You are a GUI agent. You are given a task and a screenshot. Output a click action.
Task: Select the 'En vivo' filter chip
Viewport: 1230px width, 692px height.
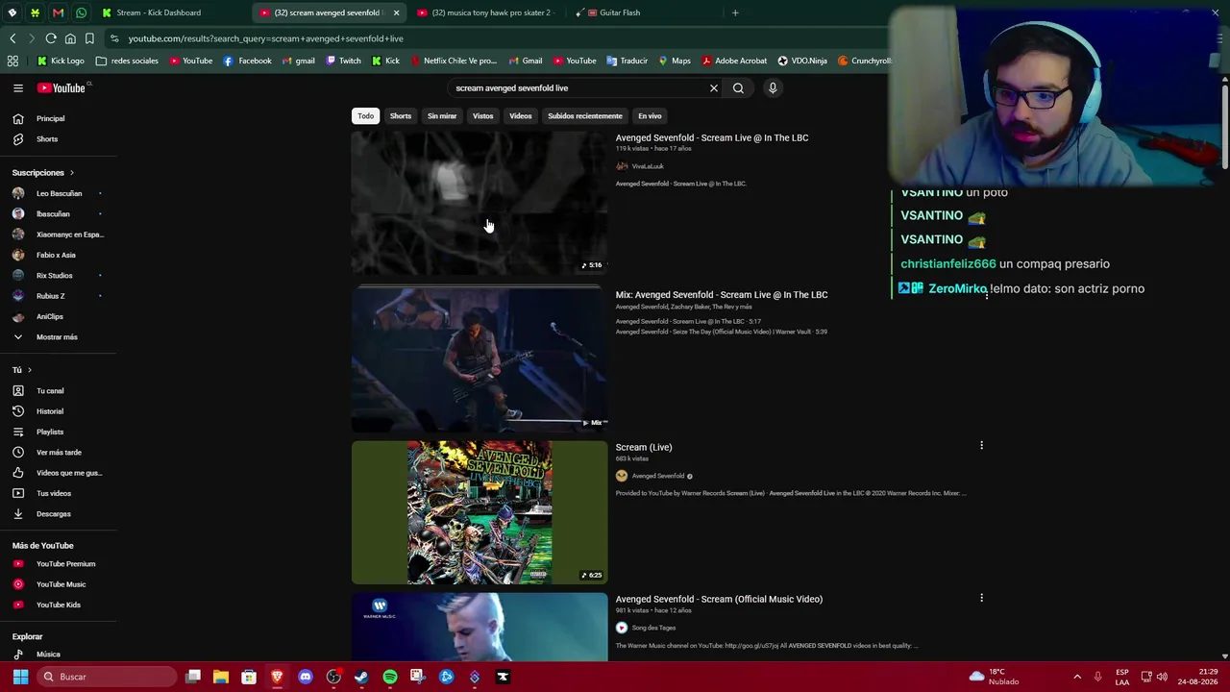coord(650,116)
